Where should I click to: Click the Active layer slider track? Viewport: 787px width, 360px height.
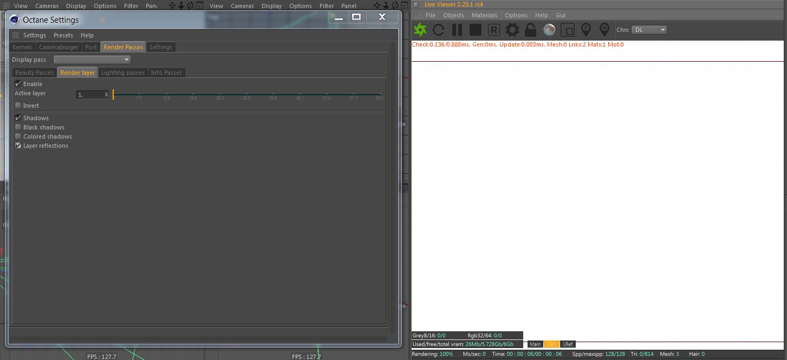(248, 95)
